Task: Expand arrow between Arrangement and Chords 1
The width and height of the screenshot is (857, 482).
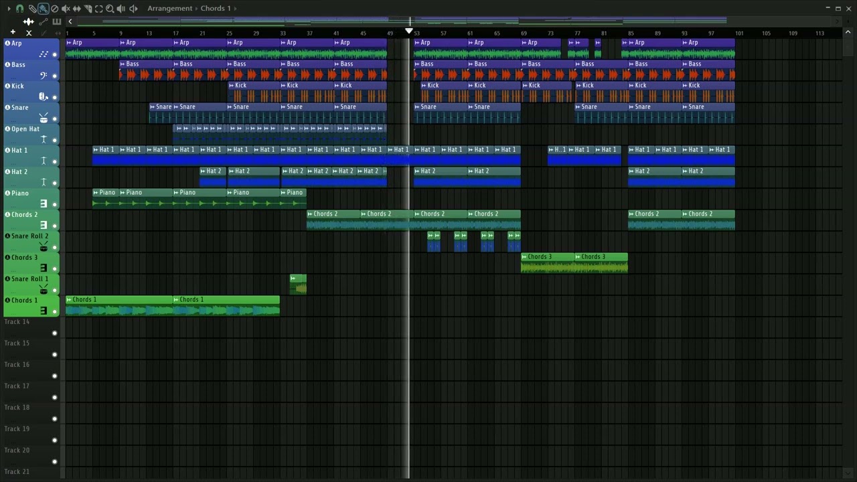Action: click(x=197, y=9)
